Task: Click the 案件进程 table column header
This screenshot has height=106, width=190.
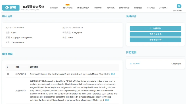Action: coord(34,67)
